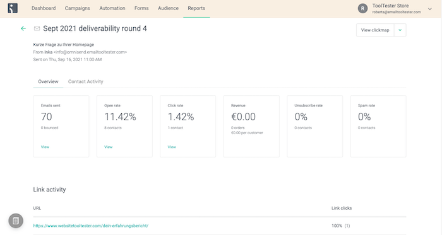
Task: Go back using the green arrow
Action: (23, 28)
